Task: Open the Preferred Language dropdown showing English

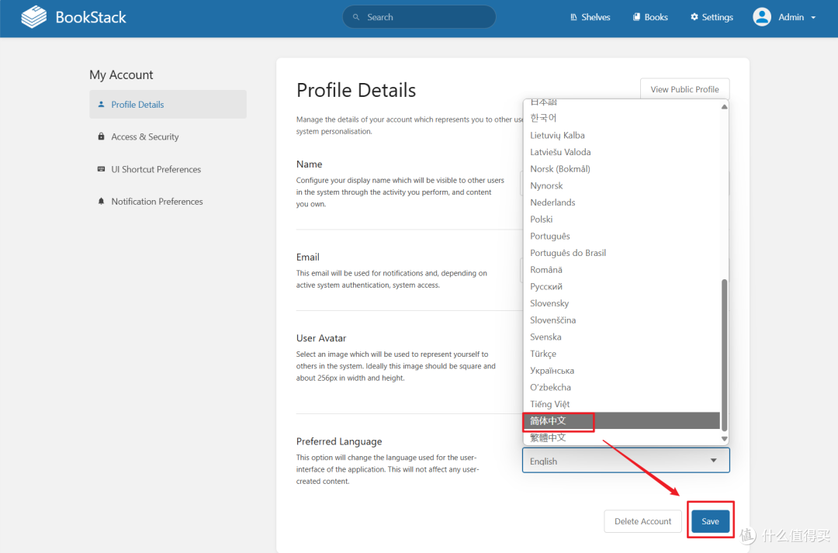Action: [626, 461]
